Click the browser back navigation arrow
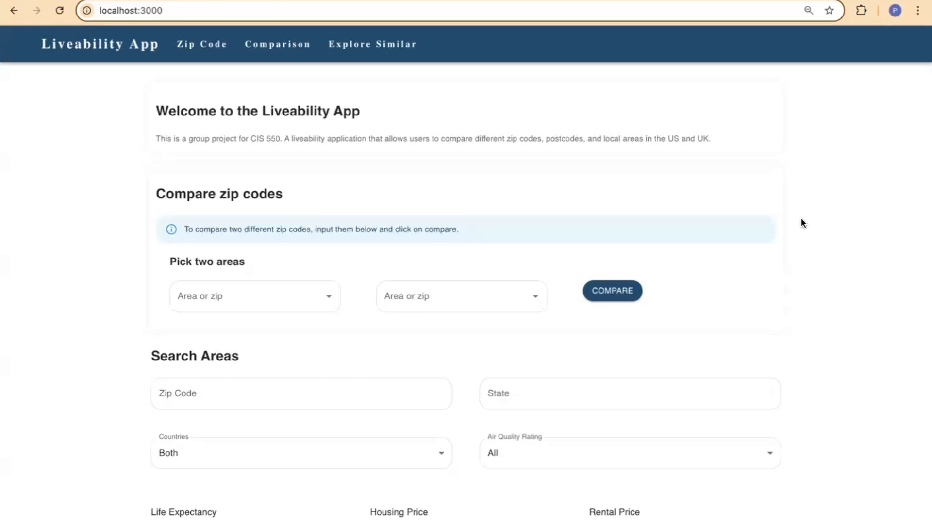This screenshot has height=524, width=932. (14, 10)
